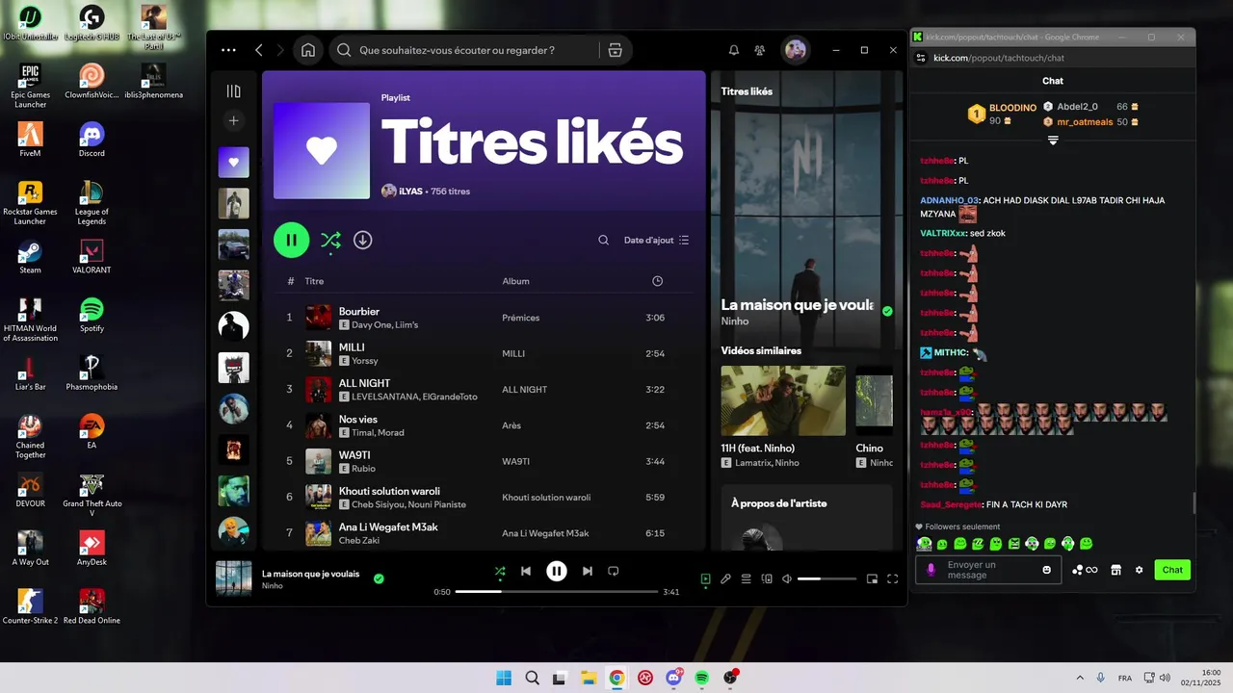Toggle the playlist smart shuffle icon
This screenshot has width=1233, height=693.
tap(330, 241)
